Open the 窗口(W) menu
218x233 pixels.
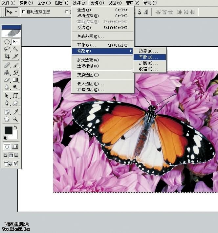click(133, 3)
